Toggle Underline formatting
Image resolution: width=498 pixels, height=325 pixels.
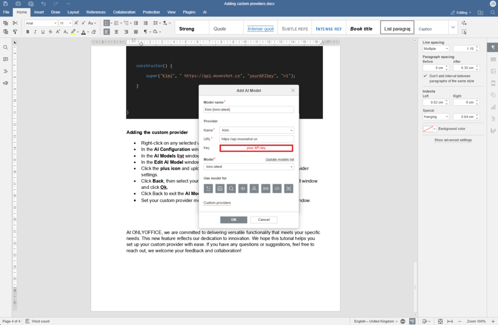click(43, 32)
